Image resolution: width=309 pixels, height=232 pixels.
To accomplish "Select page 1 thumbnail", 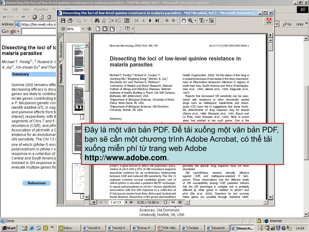I will [x=78, y=60].
